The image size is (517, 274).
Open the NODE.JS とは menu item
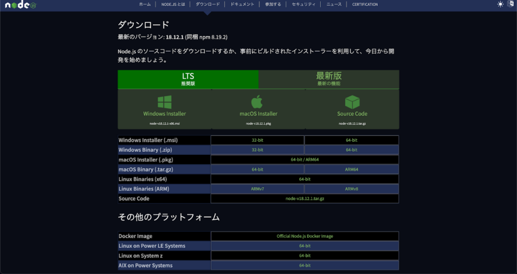point(173,4)
